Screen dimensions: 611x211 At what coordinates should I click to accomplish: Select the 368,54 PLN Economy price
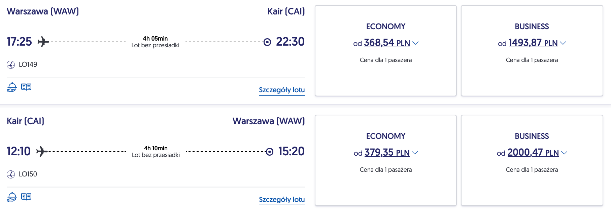coord(387,43)
